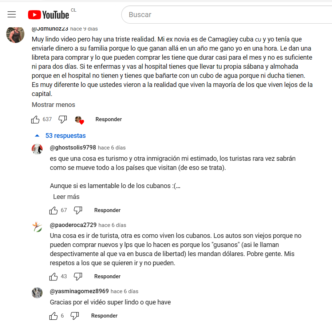Image resolution: width=332 pixels, height=323 pixels.
Task: Expand ghostsolis9798 reply with Leer más
Action: click(x=66, y=197)
